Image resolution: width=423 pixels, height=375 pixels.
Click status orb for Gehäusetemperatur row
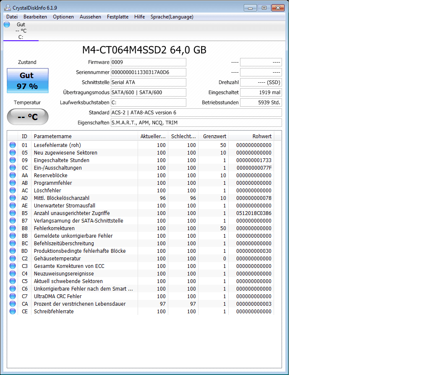coord(13,258)
